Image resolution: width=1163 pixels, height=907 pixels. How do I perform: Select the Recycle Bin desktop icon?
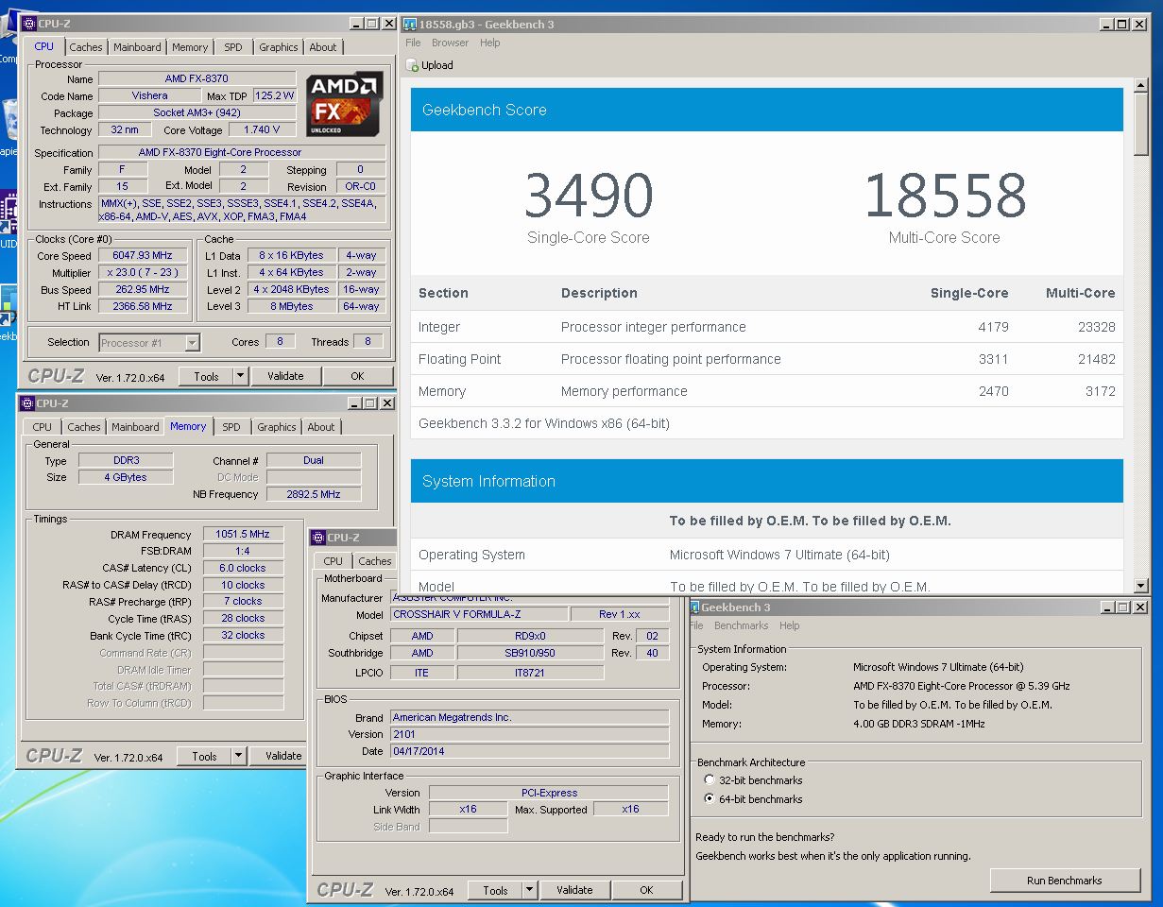[x=9, y=123]
